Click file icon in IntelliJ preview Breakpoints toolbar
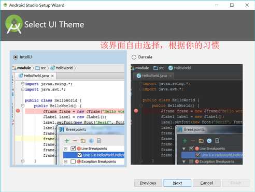 click(x=99, y=141)
